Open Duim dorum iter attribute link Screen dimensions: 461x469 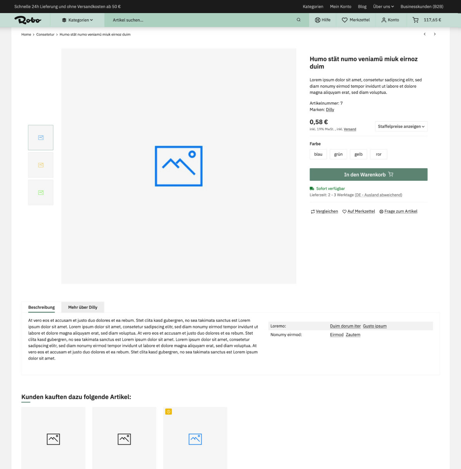(x=345, y=326)
